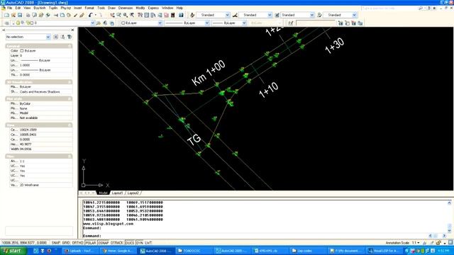Click Quick Select in Properties panel
The image size is (454, 255).
pos(70,37)
